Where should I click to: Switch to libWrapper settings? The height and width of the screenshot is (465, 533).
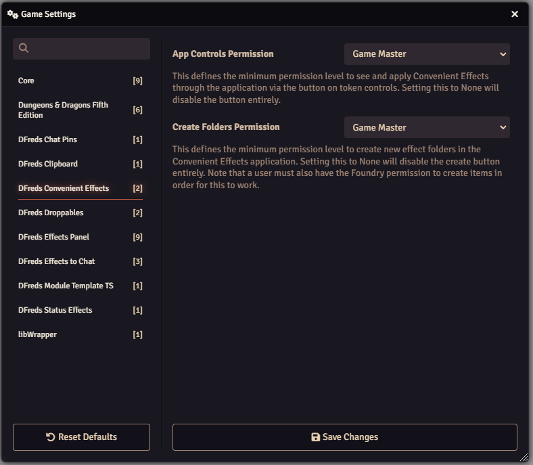click(x=80, y=334)
